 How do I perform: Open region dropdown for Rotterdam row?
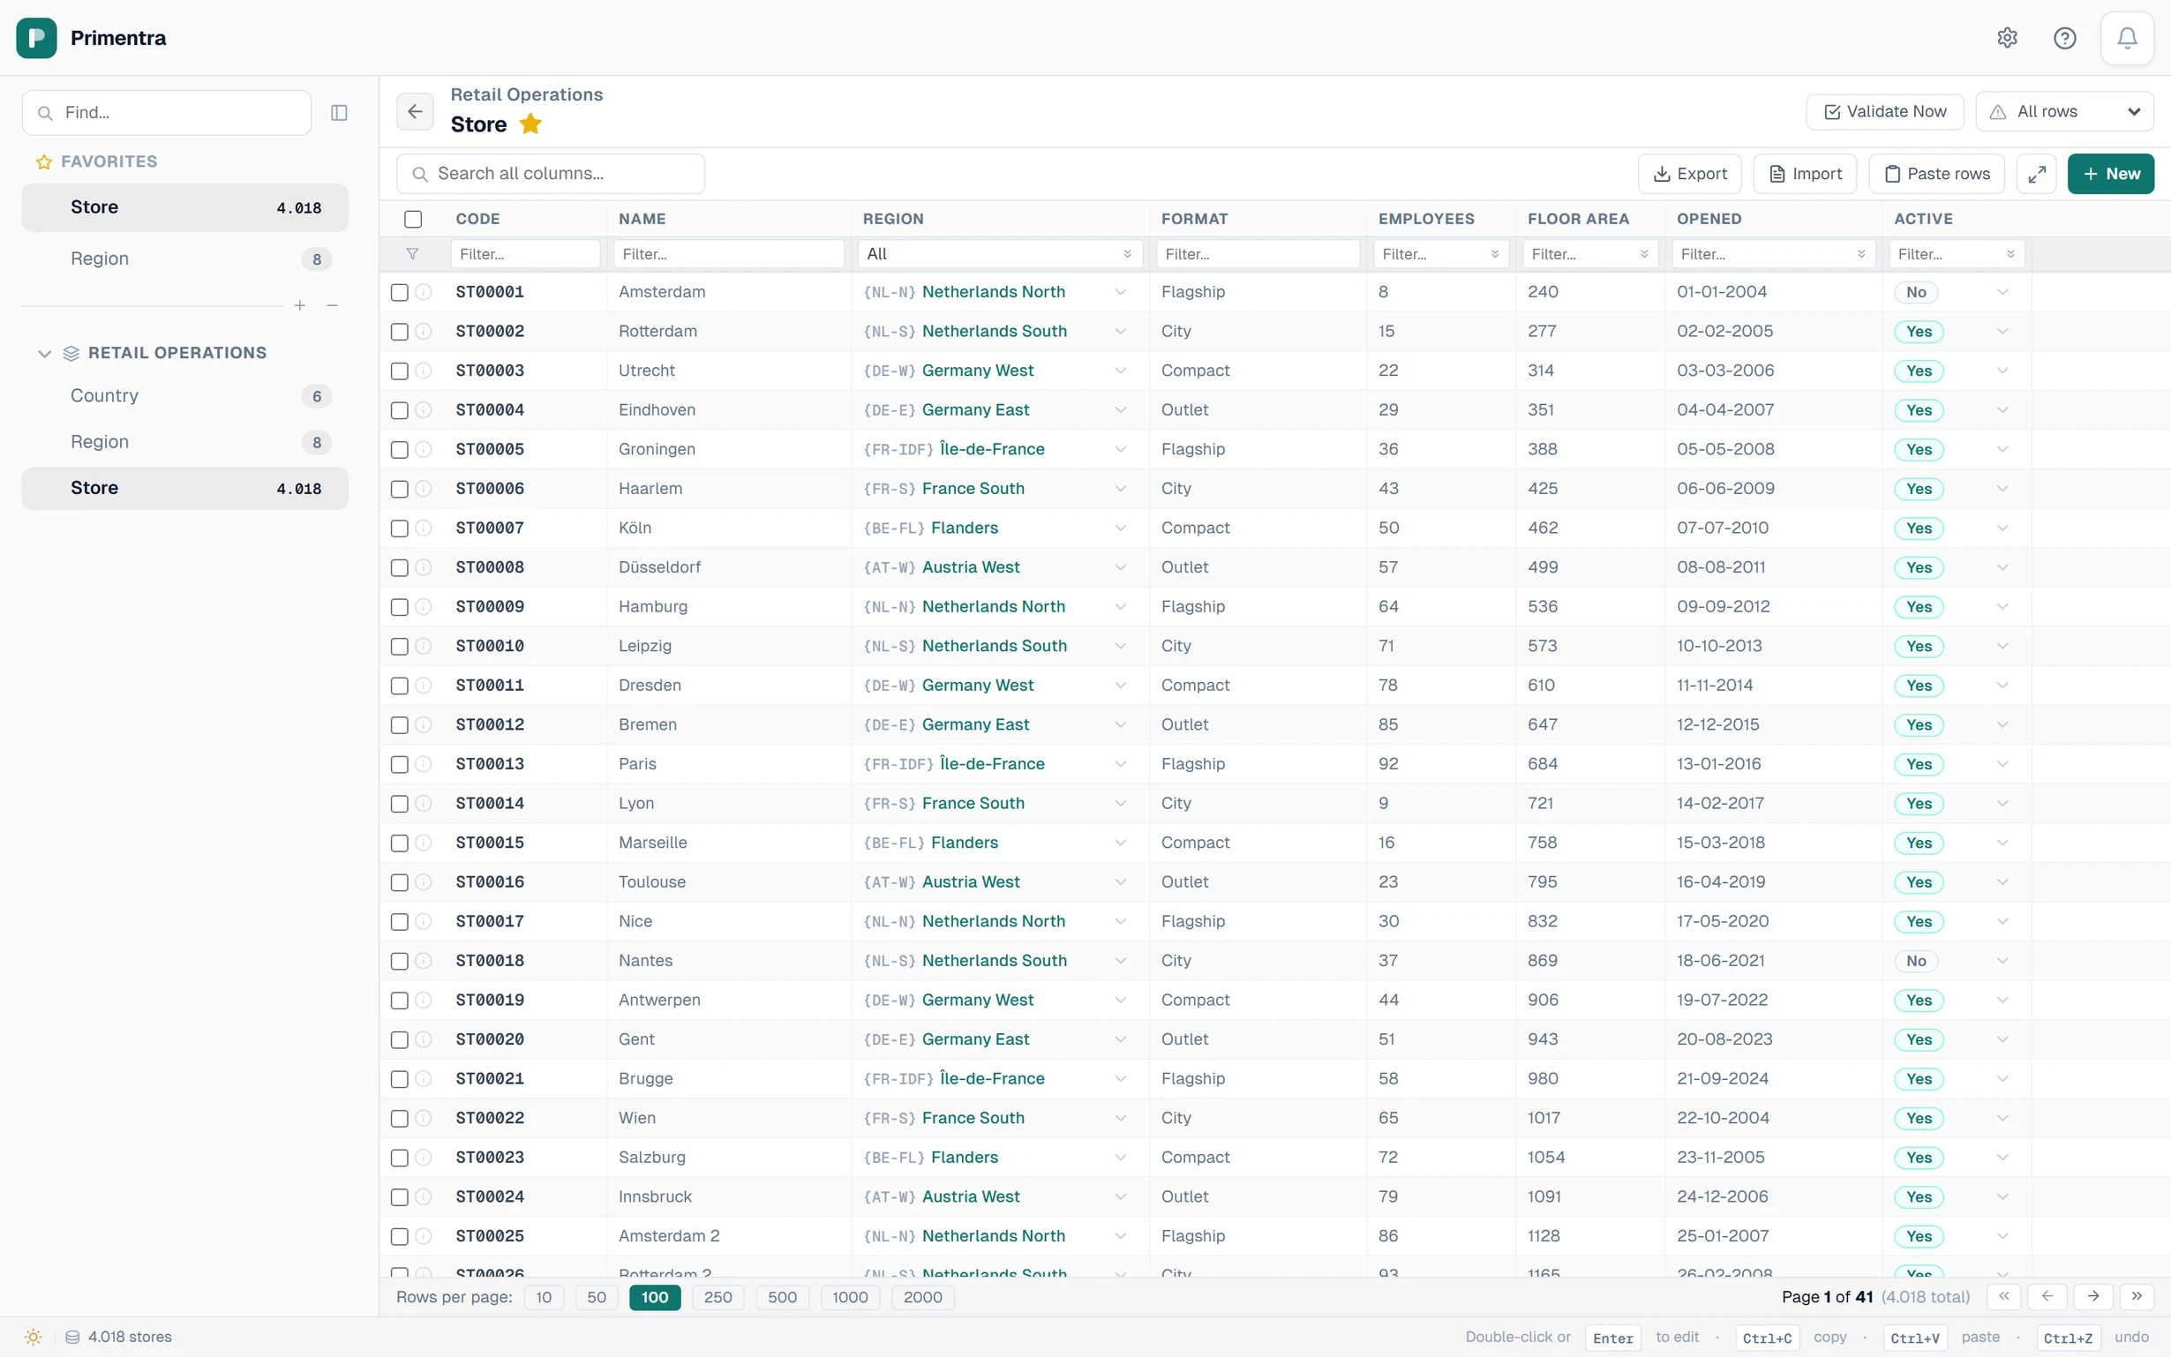1120,331
